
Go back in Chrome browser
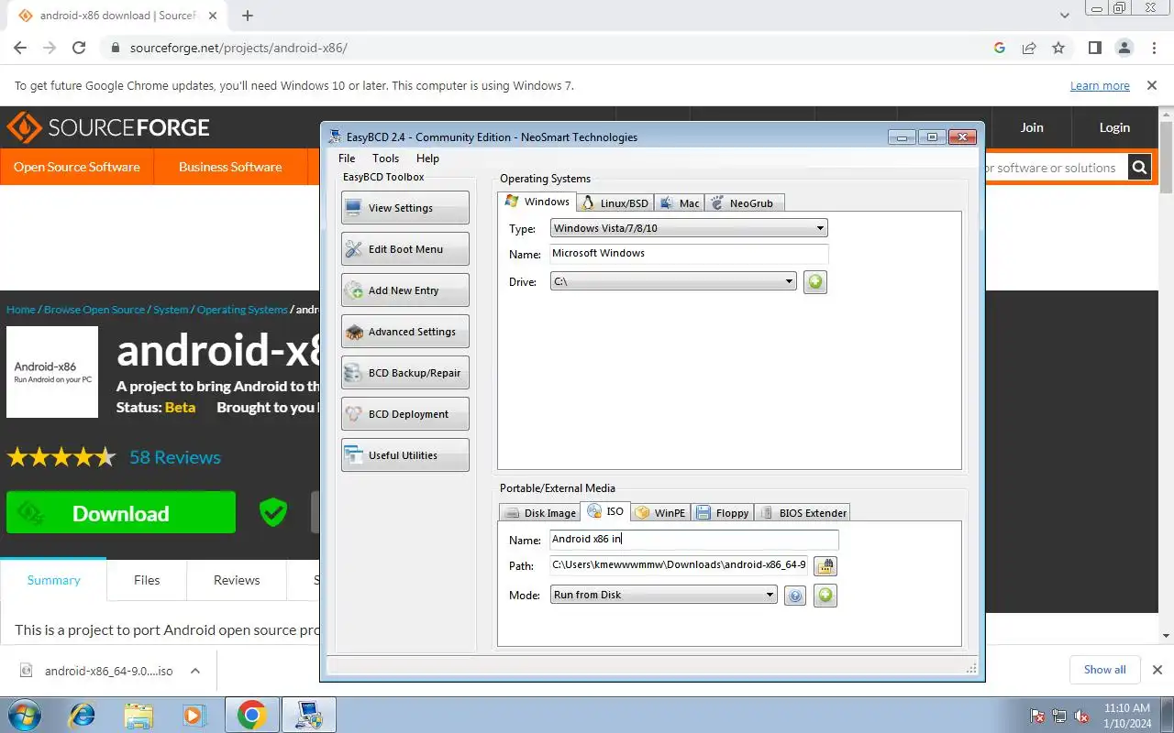20,48
